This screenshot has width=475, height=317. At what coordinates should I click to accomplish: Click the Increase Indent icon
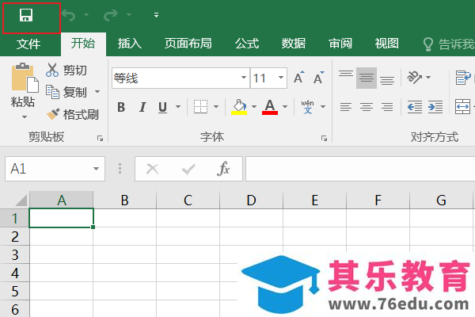point(435,107)
